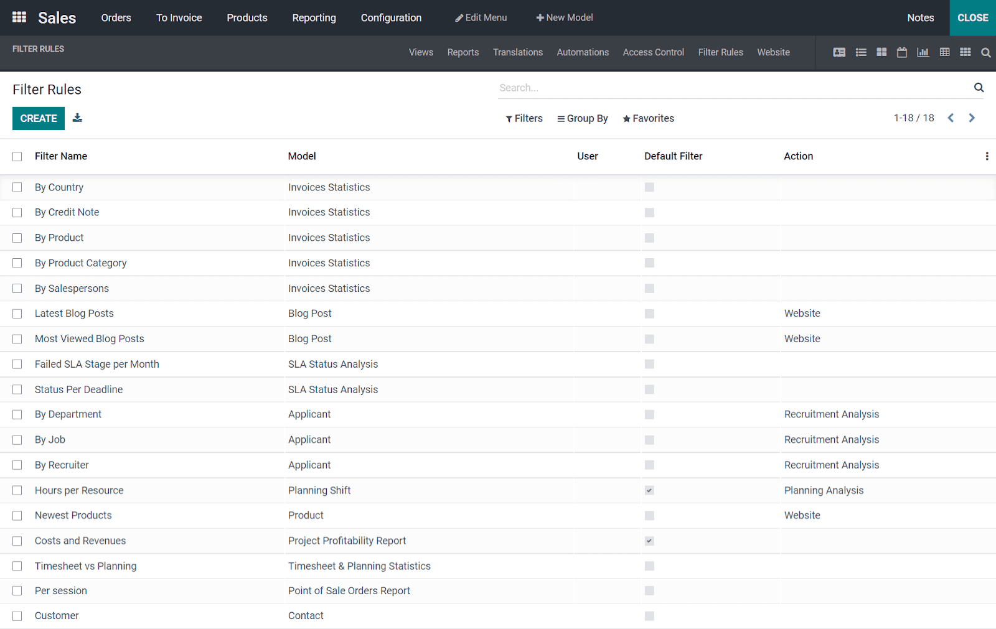Click the CLOSE button

click(973, 17)
